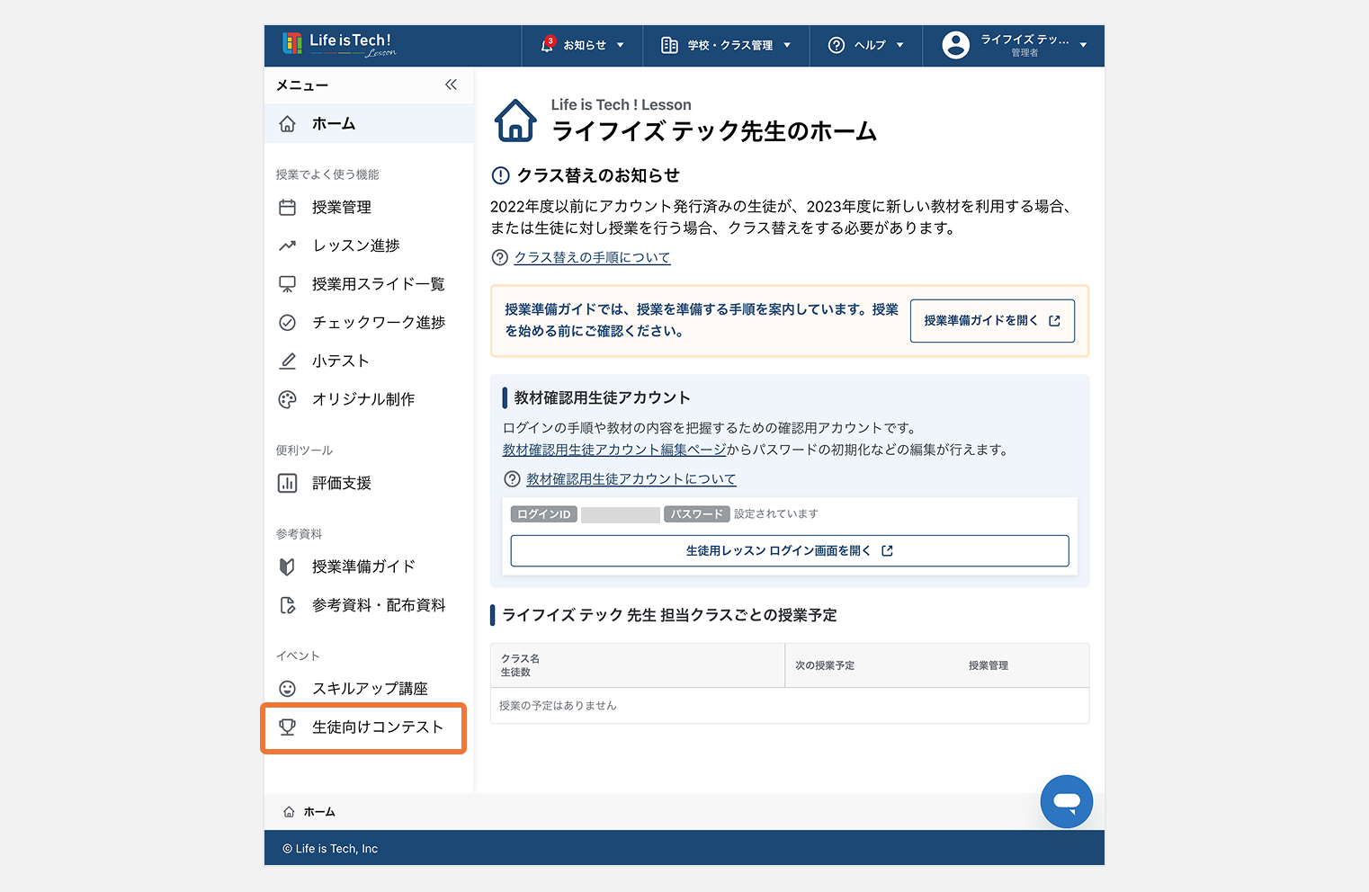Click the 評価支援 bar chart icon
This screenshot has width=1369, height=892.
pyautogui.click(x=288, y=483)
